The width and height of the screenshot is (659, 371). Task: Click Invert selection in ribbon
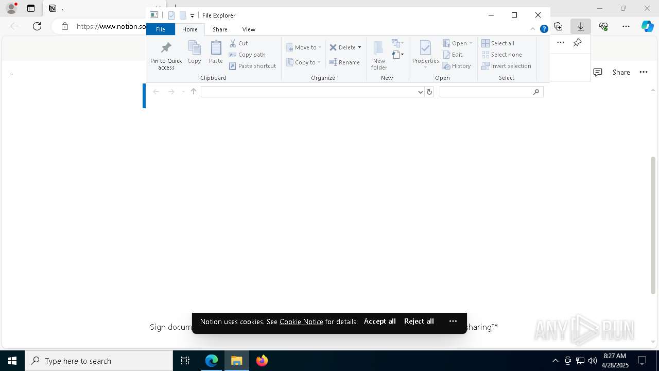click(506, 66)
